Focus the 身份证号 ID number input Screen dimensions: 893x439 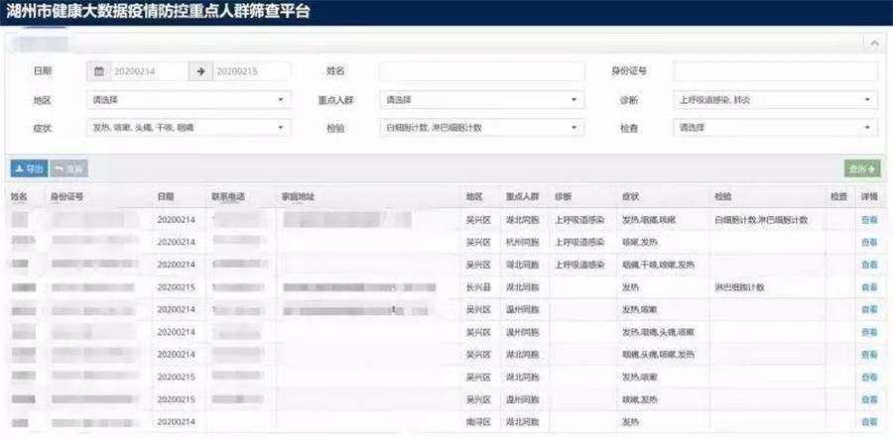click(x=775, y=71)
